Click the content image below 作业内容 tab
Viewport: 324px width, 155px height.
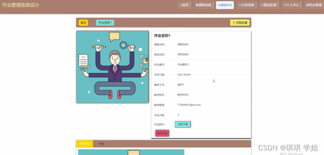[131, 152]
